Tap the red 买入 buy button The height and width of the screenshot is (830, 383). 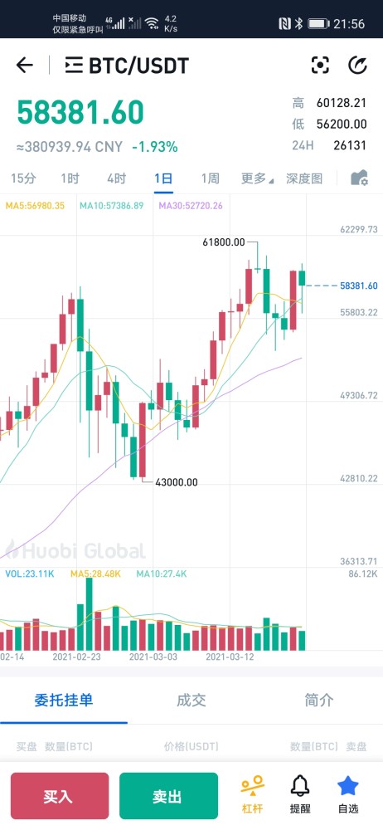tap(60, 796)
